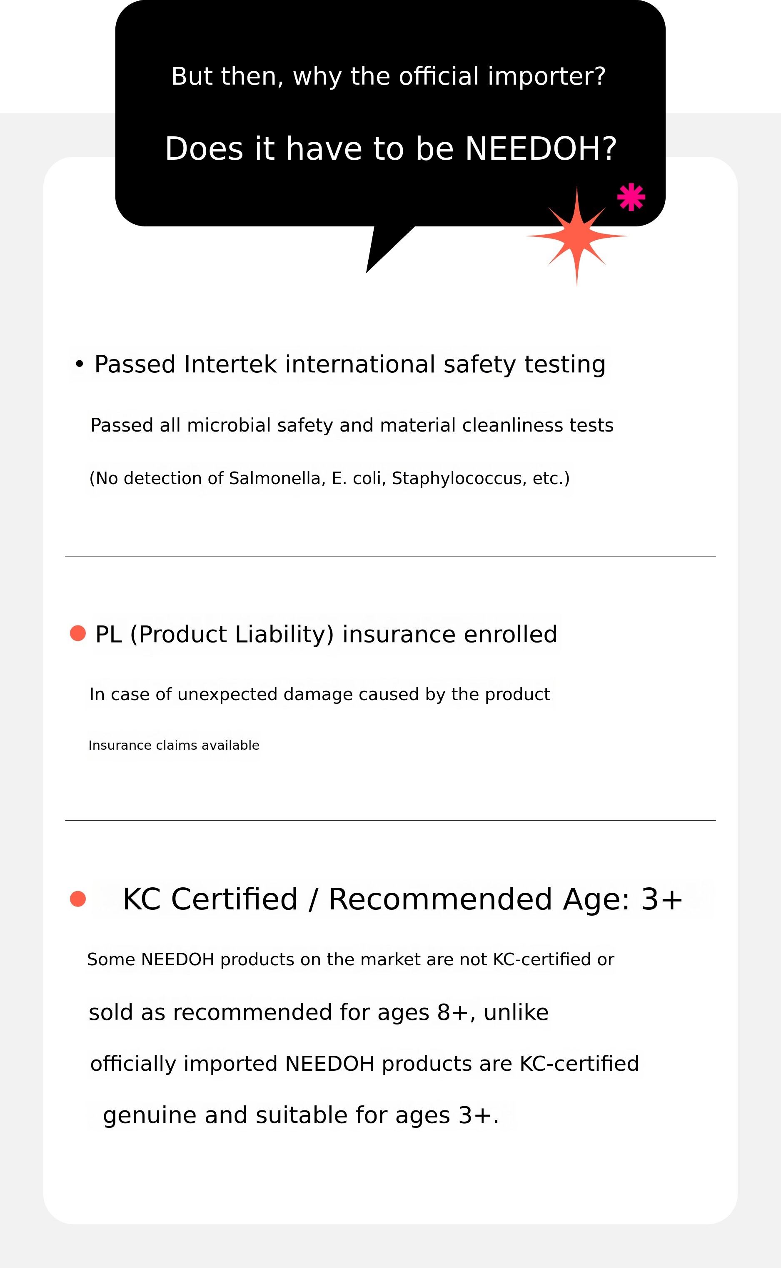Image resolution: width=781 pixels, height=1268 pixels.
Task: Click "Some NEEDOH products on the market" line
Action: click(351, 959)
